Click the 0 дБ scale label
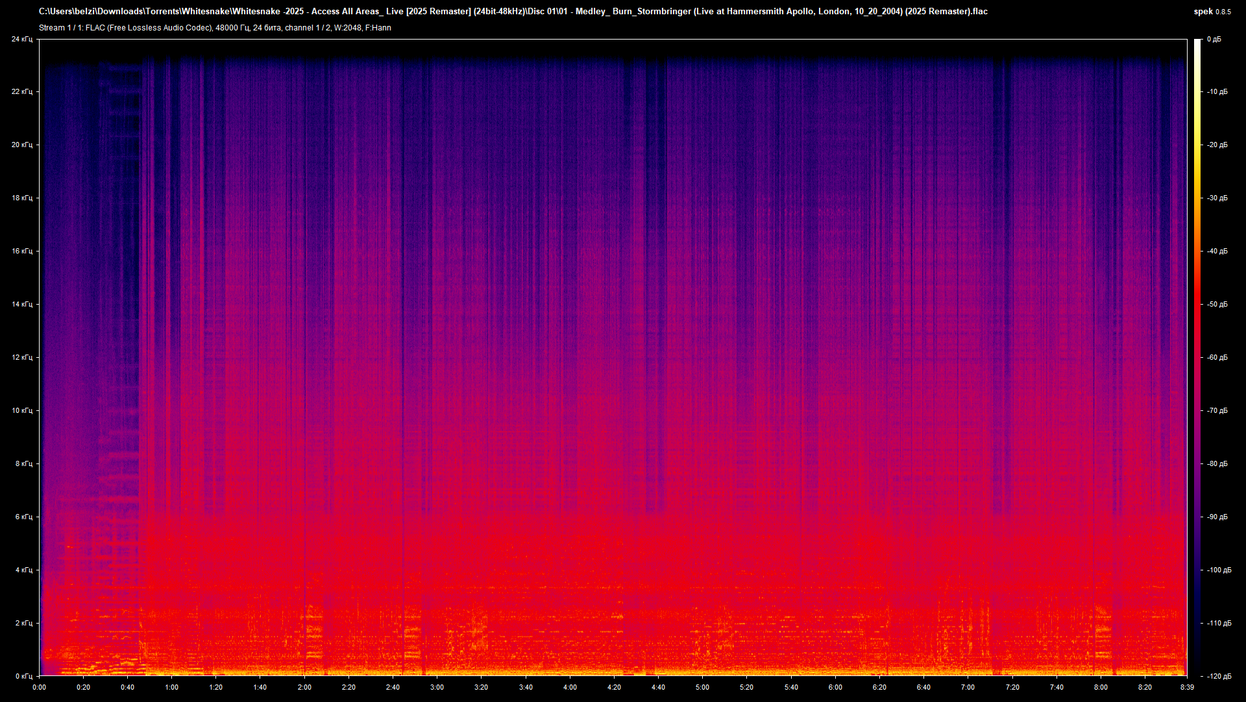Viewport: 1246px width, 702px height. point(1214,40)
